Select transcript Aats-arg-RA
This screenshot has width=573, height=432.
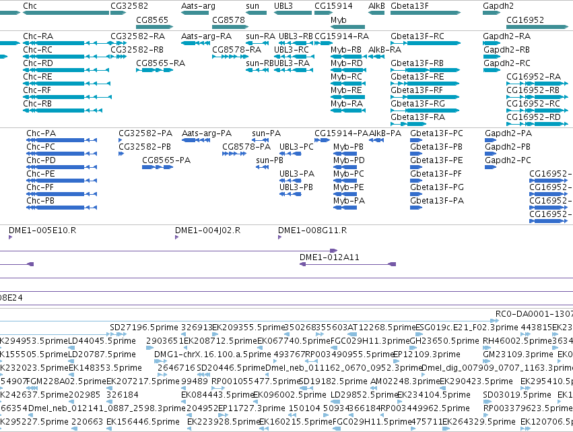tap(195, 43)
